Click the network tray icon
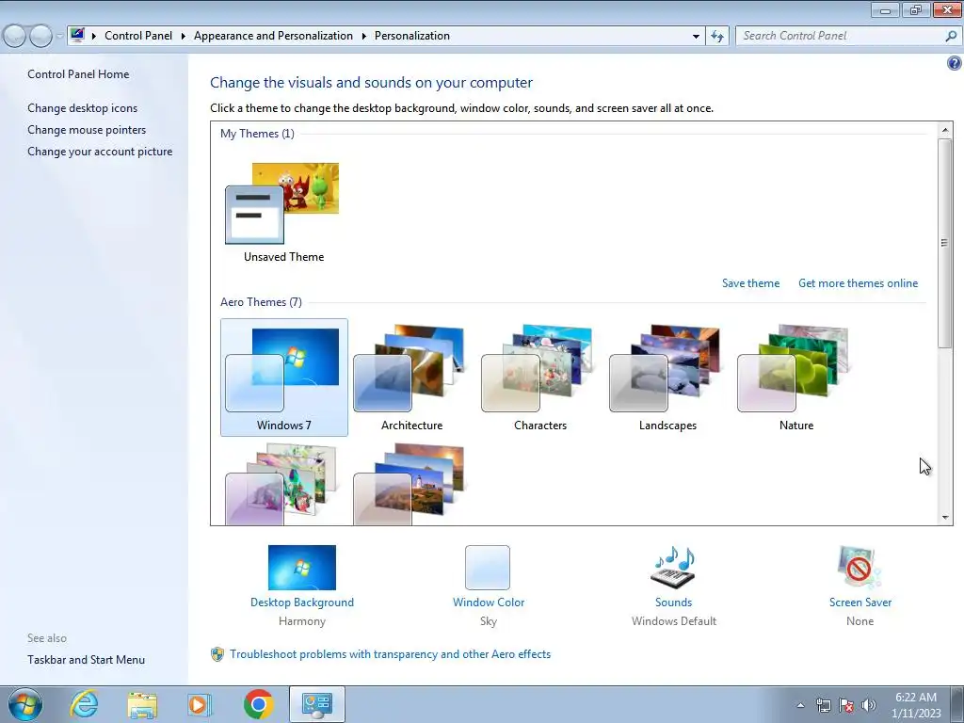964x723 pixels. tap(823, 705)
